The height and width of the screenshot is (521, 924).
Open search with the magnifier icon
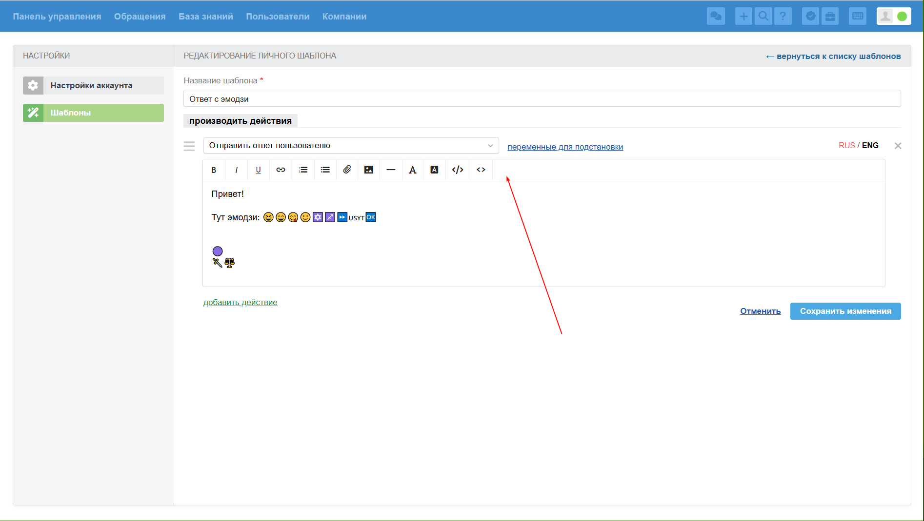pos(763,16)
